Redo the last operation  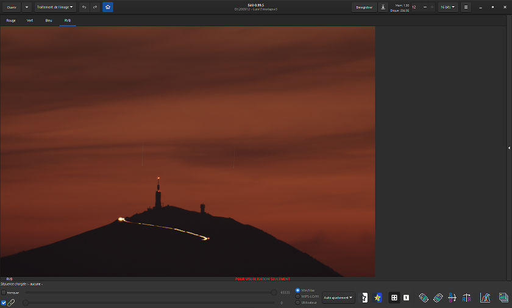pos(95,7)
